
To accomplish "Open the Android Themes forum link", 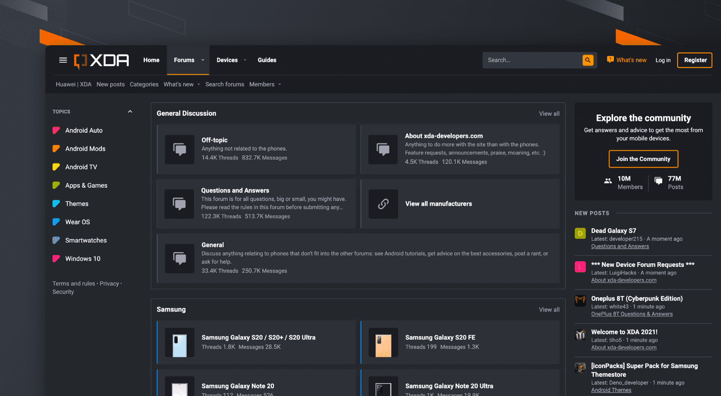I will point(611,390).
